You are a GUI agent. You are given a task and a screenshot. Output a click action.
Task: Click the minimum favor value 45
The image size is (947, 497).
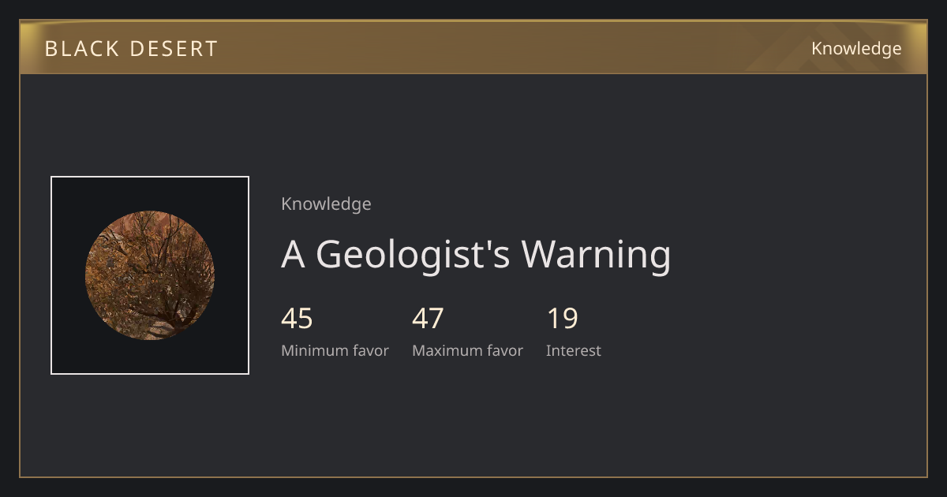click(x=297, y=319)
